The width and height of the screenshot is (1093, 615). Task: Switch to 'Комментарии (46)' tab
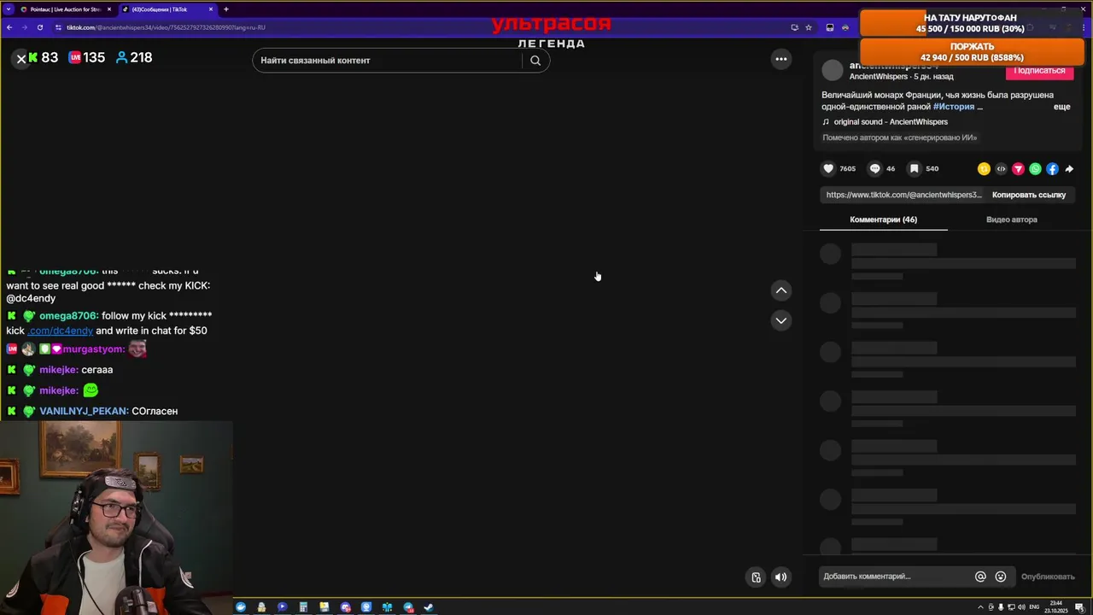[x=884, y=220]
